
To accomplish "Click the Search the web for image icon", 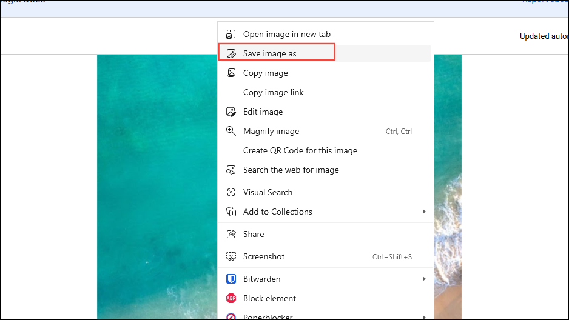I will (x=231, y=170).
